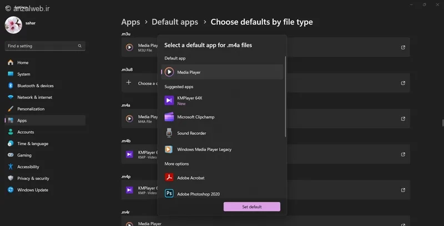Open Windows Update settings
Image resolution: width=444 pixels, height=226 pixels.
pos(45,190)
